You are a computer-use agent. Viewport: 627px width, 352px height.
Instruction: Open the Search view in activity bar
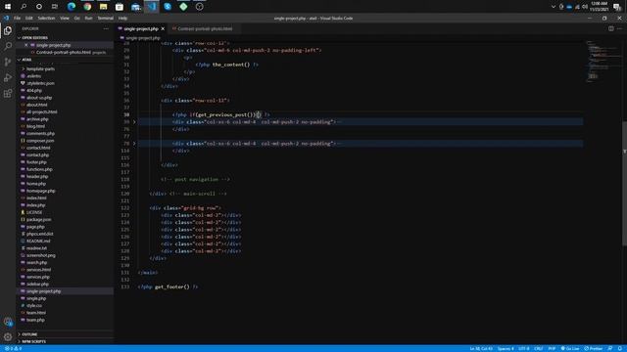pos(8,46)
